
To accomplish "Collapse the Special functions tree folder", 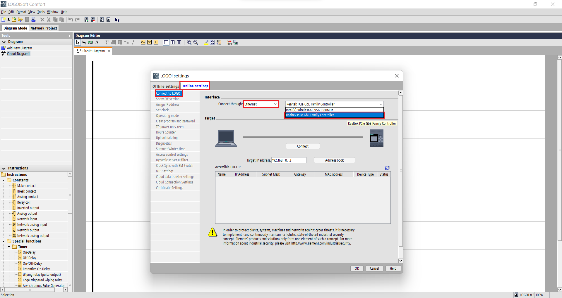I will (x=4, y=241).
